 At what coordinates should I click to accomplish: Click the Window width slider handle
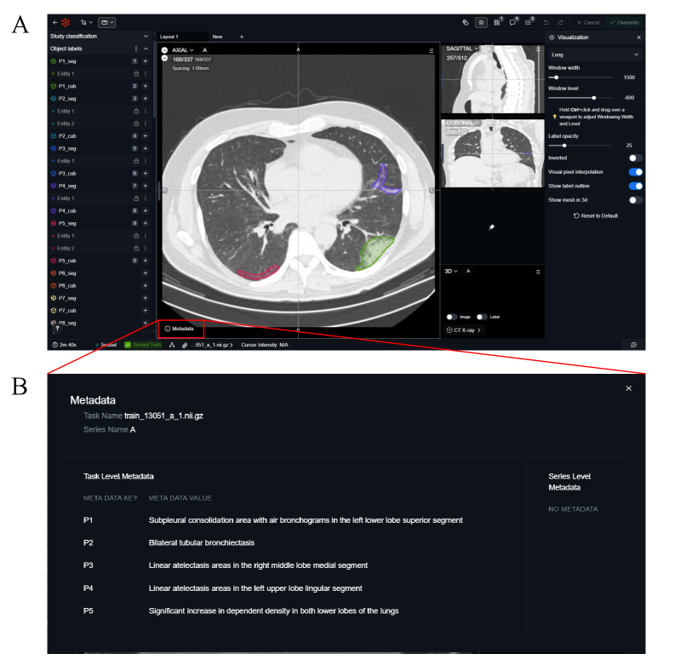(x=556, y=77)
